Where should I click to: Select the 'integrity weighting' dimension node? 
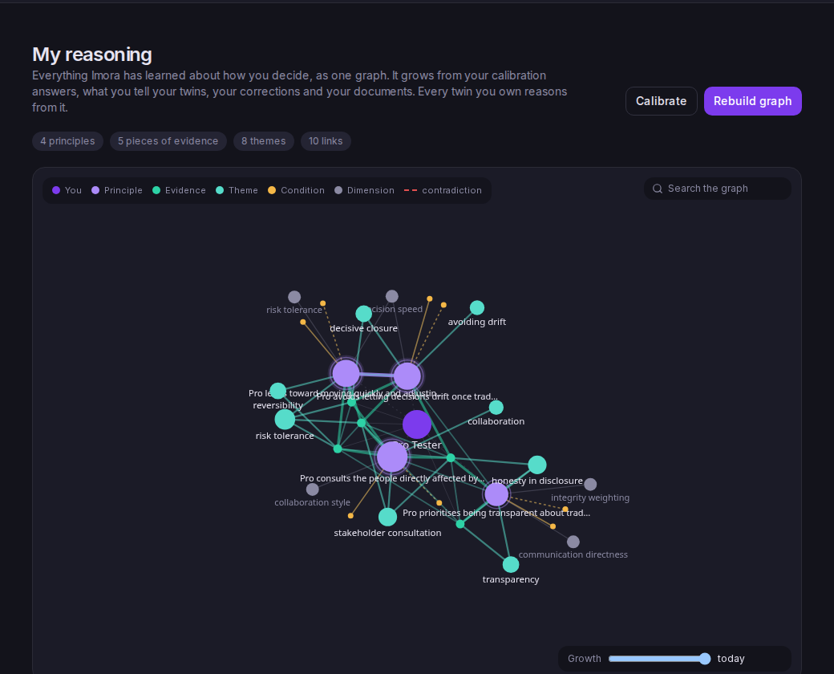[x=590, y=485]
